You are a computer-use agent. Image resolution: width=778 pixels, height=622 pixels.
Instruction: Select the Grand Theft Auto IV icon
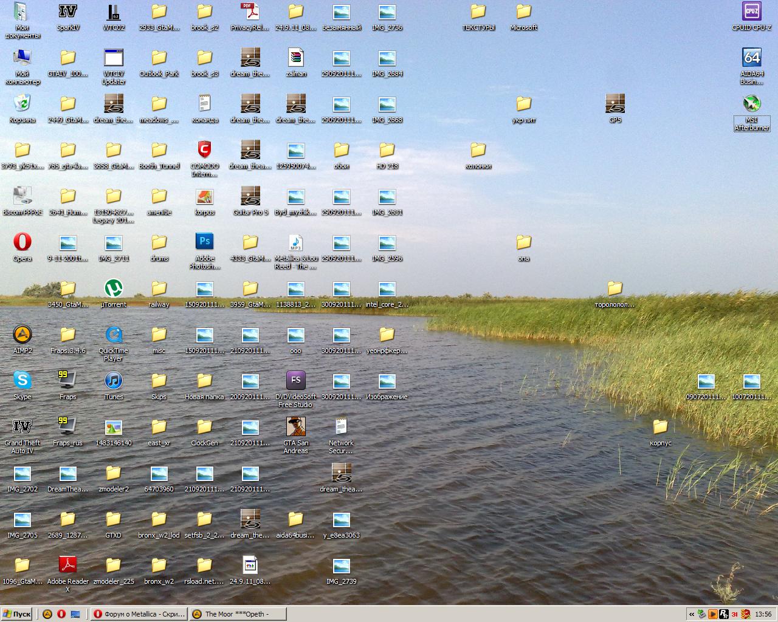click(22, 427)
